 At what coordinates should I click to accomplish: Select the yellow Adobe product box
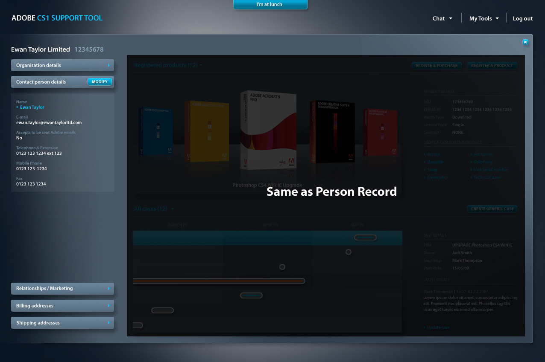point(207,131)
